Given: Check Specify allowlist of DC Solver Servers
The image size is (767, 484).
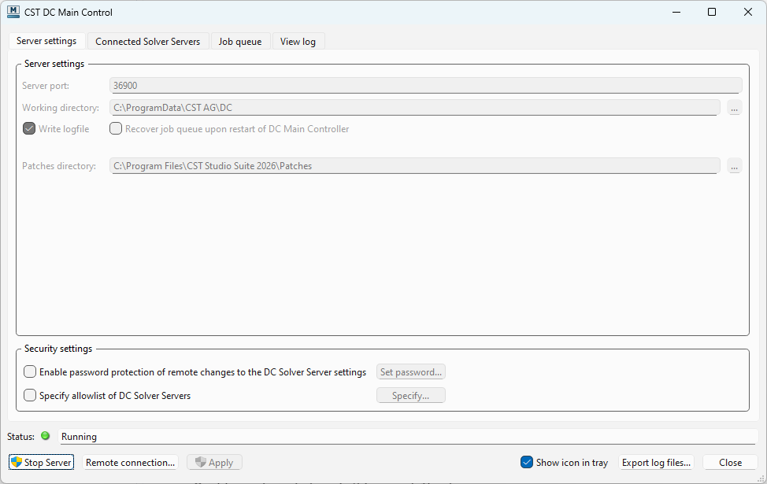Looking at the screenshot, I should pos(30,396).
